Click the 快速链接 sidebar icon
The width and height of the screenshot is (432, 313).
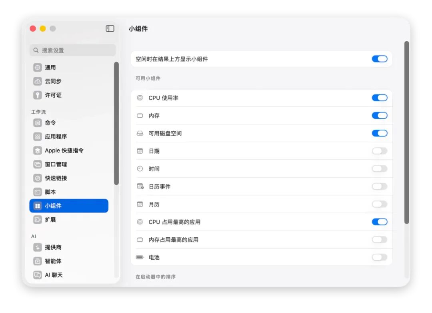click(38, 178)
